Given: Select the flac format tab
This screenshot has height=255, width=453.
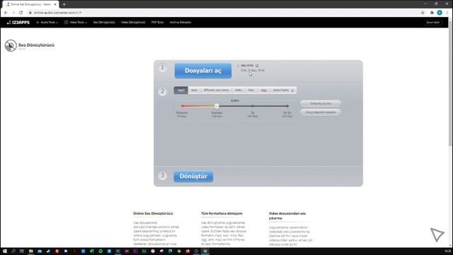Looking at the screenshot, I should pos(251,90).
